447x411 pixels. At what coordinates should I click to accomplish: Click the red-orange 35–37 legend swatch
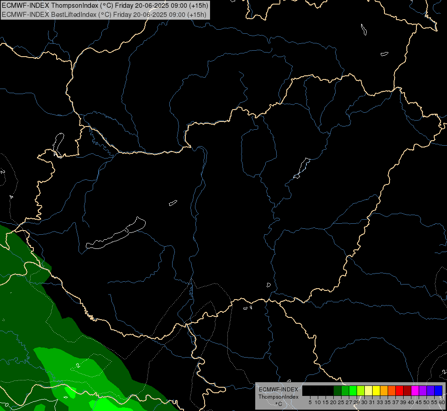click(x=392, y=390)
